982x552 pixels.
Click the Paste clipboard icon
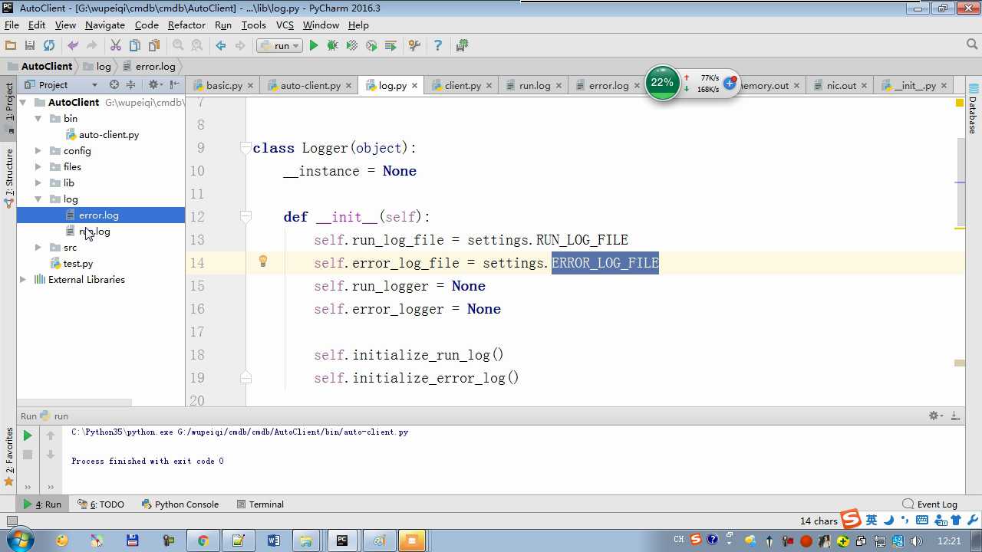click(154, 46)
